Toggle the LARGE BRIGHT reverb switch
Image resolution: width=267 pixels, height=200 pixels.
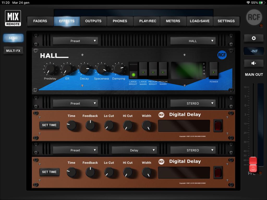(x=133, y=71)
